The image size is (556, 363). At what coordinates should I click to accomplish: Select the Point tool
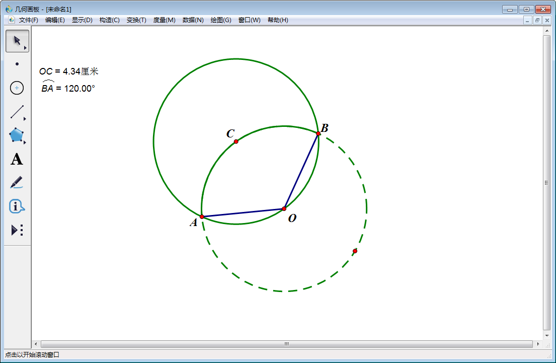click(17, 64)
